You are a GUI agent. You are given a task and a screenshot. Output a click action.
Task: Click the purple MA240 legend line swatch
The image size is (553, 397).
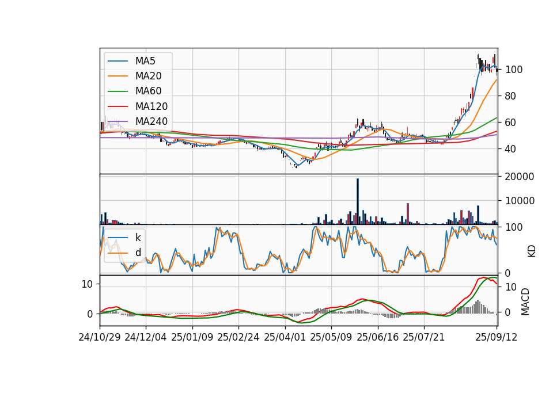click(x=118, y=121)
